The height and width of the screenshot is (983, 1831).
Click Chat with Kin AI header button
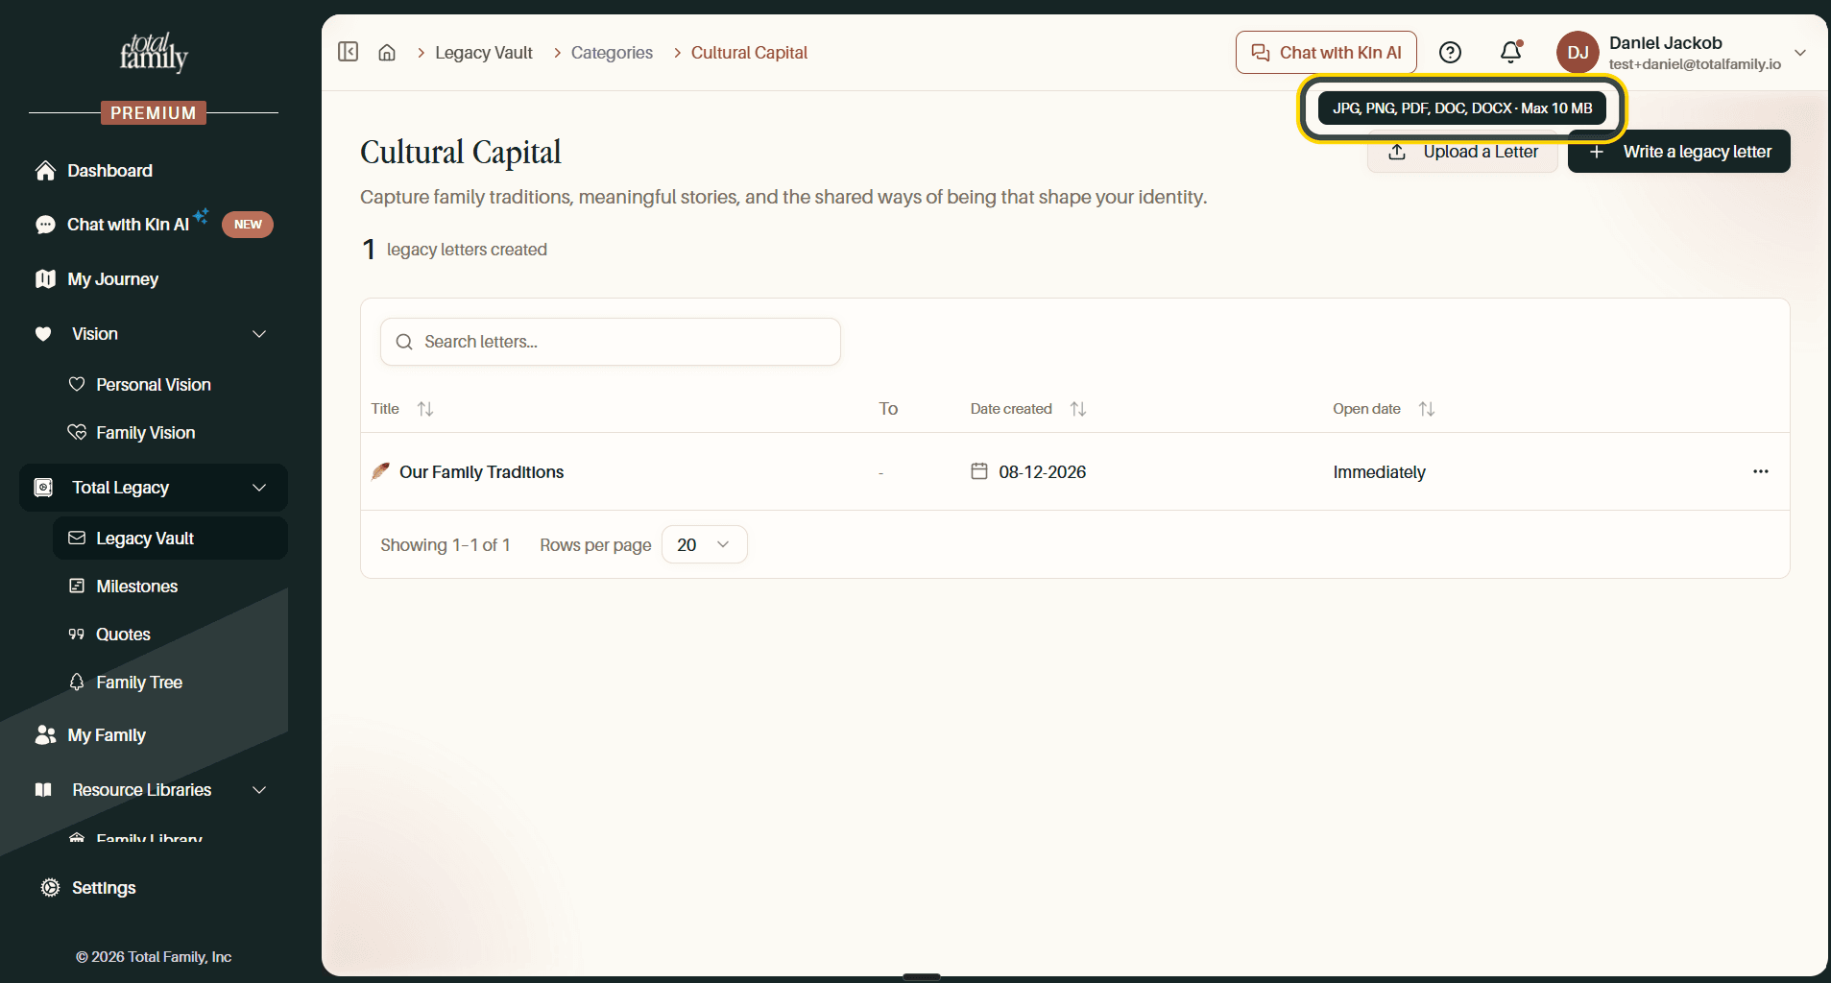pyautogui.click(x=1326, y=52)
